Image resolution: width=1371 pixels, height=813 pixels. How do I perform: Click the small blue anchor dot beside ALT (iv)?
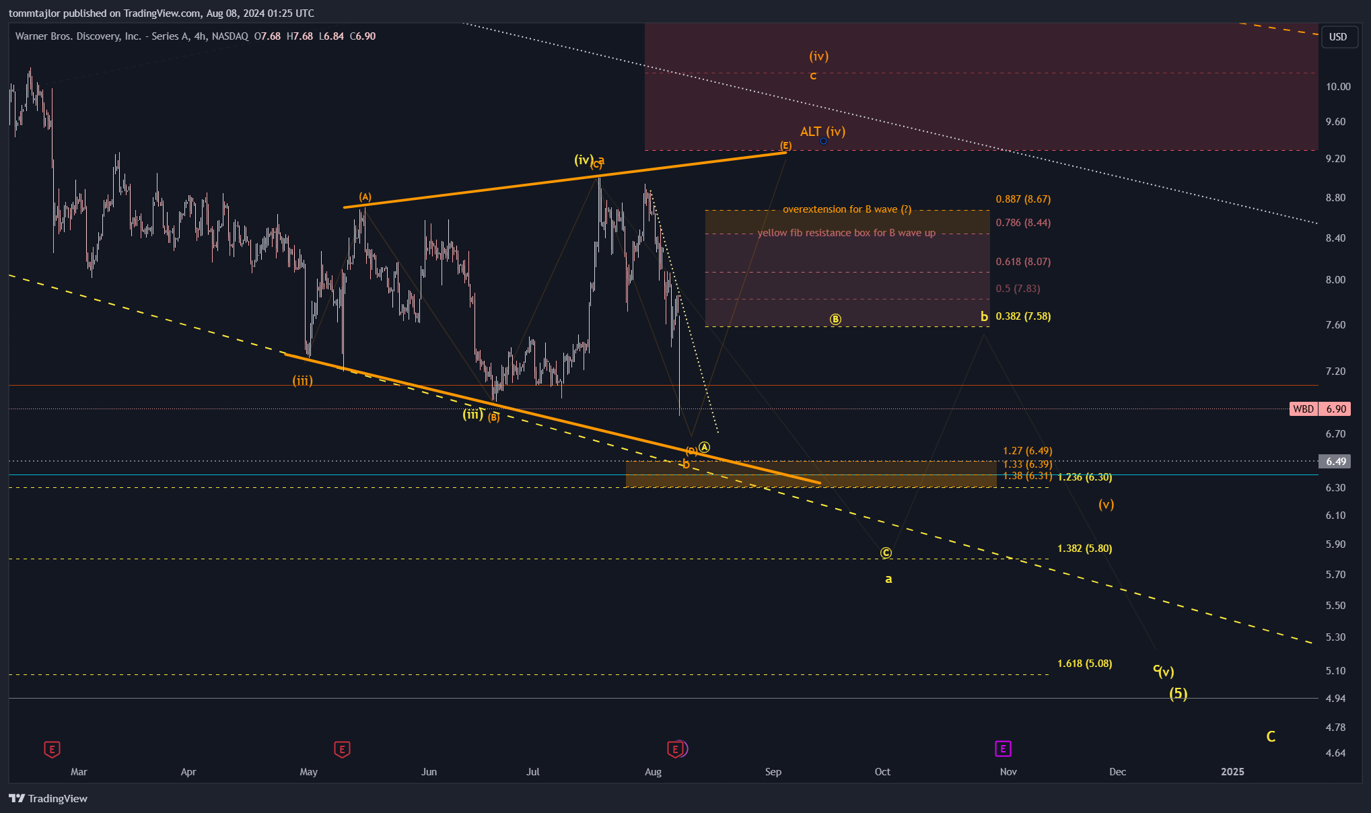[x=823, y=141]
